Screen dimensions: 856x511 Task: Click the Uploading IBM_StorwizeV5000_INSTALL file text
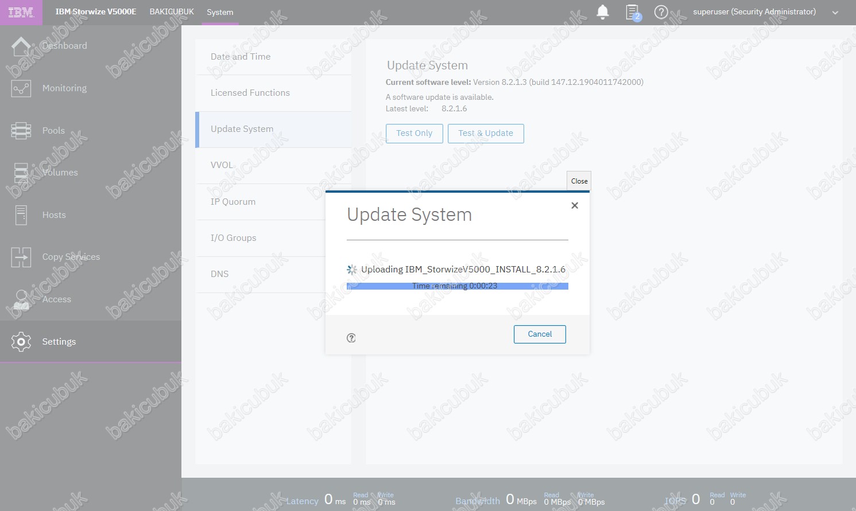(x=463, y=270)
